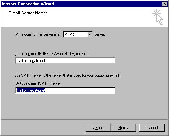The width and height of the screenshot is (169, 136).
Task: Click the SMTP server description sentence
Action: pos(68,75)
